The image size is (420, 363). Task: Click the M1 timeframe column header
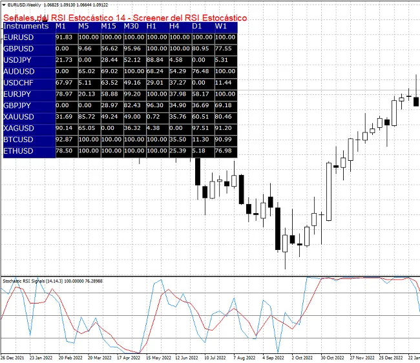pyautogui.click(x=61, y=26)
